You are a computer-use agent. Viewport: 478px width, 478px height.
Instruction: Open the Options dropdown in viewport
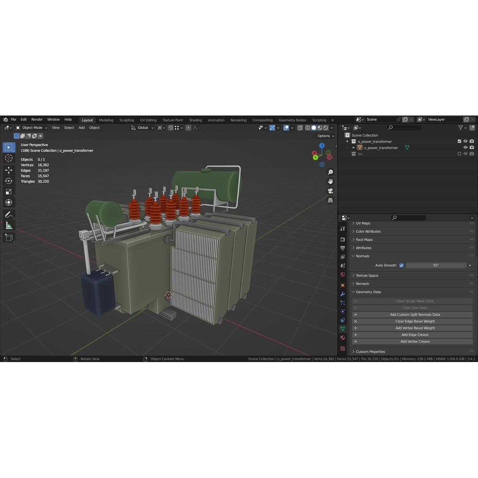tap(326, 136)
